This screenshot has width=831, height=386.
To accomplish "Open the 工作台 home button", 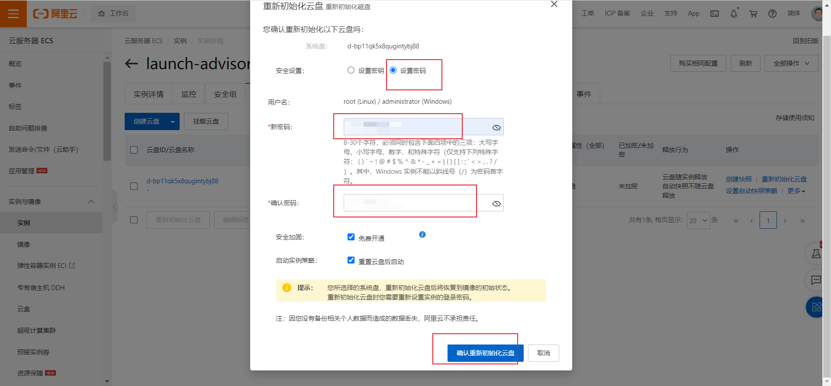I will pyautogui.click(x=113, y=13).
